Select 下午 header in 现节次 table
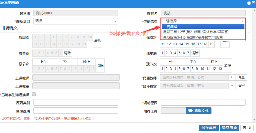This screenshot has height=133, width=256. pos(194,62)
